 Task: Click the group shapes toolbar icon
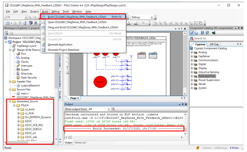pos(196,23)
